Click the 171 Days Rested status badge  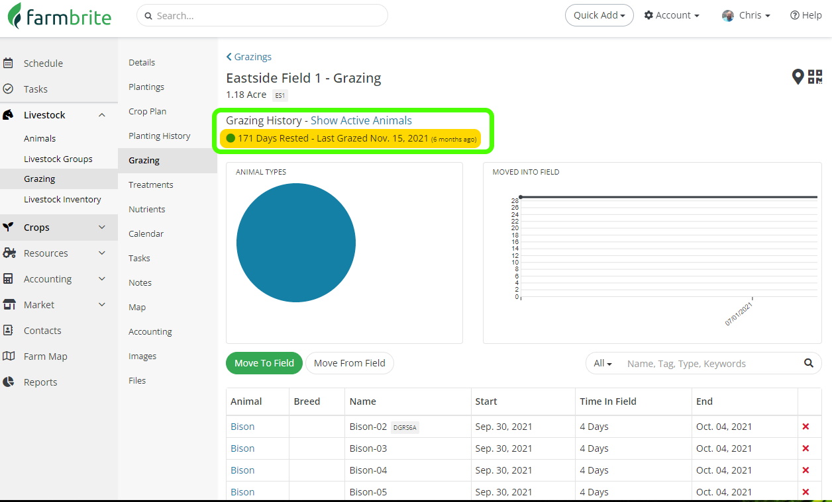point(351,138)
